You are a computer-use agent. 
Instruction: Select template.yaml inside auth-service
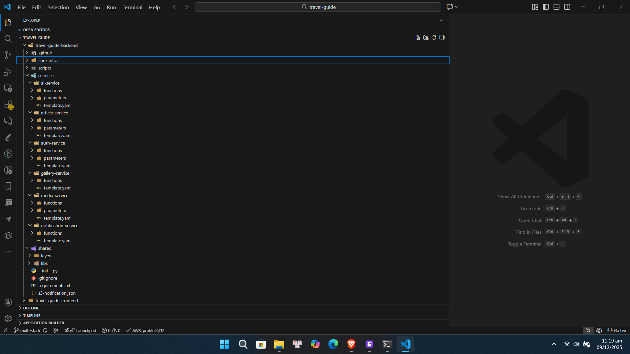(58, 166)
